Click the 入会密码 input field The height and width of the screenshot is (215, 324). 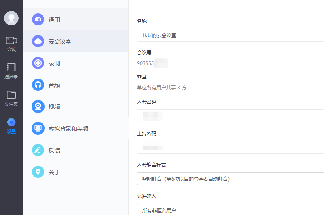[230, 116]
